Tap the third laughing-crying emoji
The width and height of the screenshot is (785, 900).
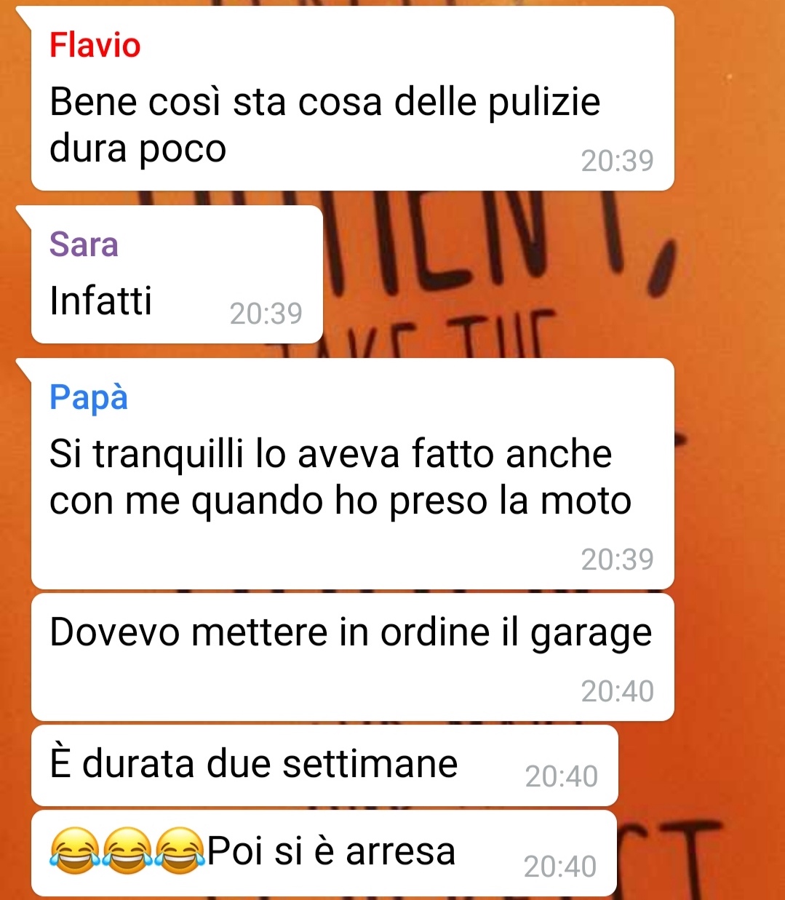[180, 850]
